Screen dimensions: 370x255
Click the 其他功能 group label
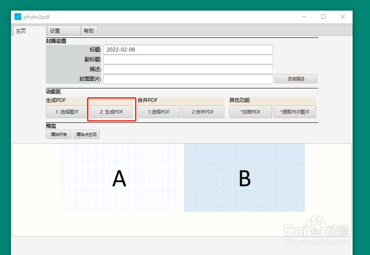(240, 100)
